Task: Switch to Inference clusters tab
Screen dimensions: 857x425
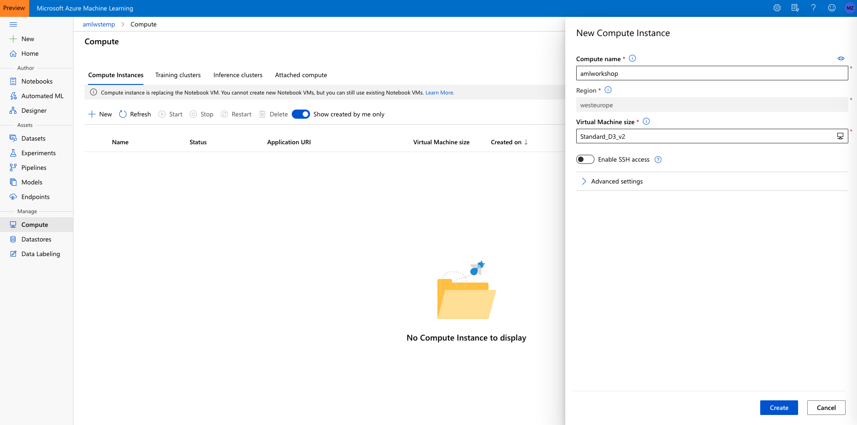Action: [238, 75]
